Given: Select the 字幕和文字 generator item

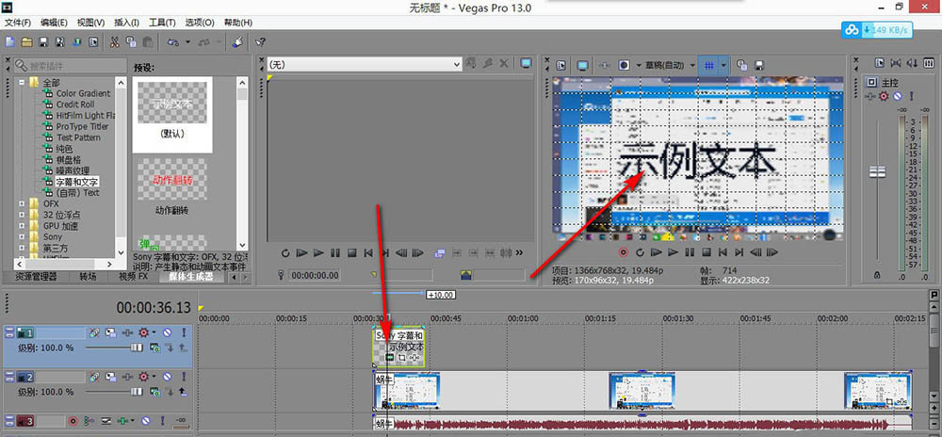Looking at the screenshot, I should (x=77, y=181).
